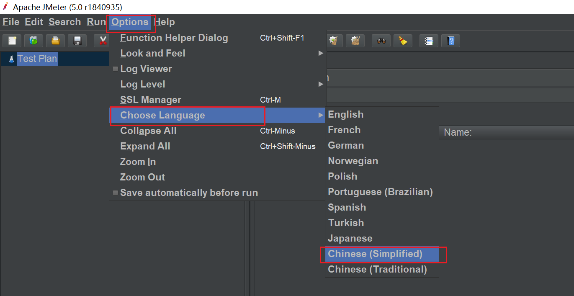Select Chinese (Simplified) language
Viewport: 574px width, 296px height.
pos(382,254)
